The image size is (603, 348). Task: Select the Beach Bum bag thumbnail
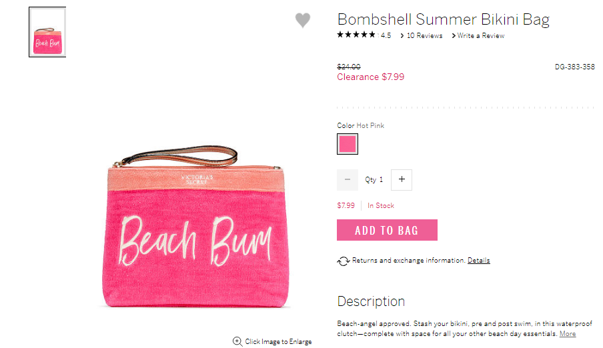click(x=47, y=32)
